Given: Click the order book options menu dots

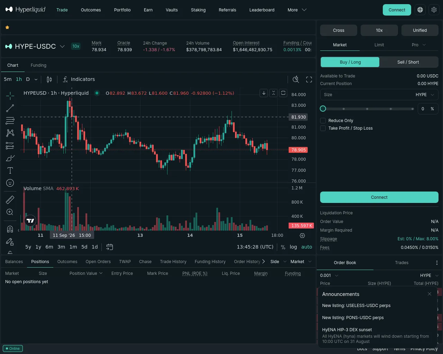Looking at the screenshot, I should 437,263.
